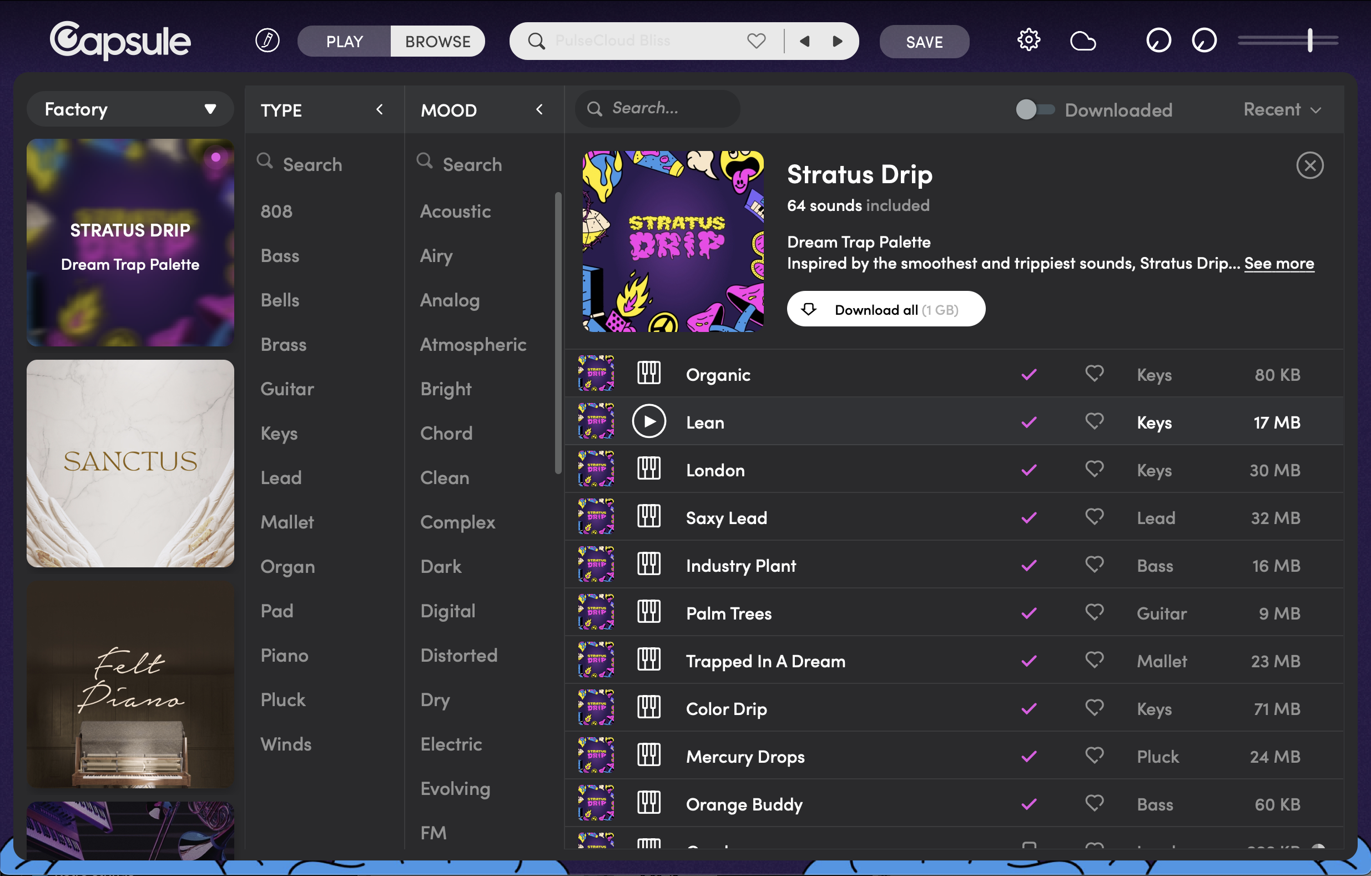Select the Pad type filter
Screen dimensions: 1371x876
(x=277, y=611)
